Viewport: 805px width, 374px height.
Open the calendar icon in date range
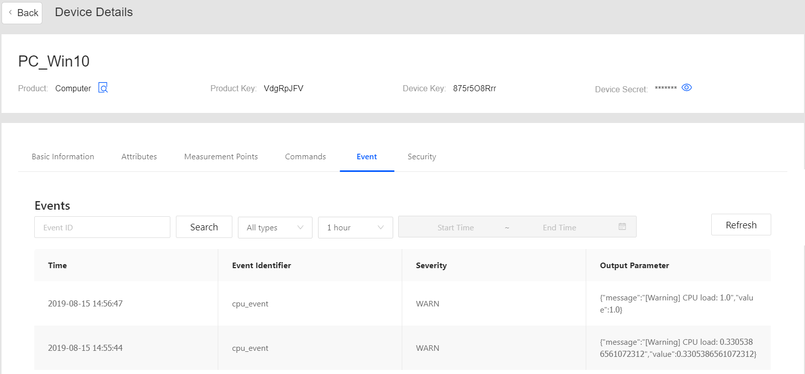coord(622,227)
